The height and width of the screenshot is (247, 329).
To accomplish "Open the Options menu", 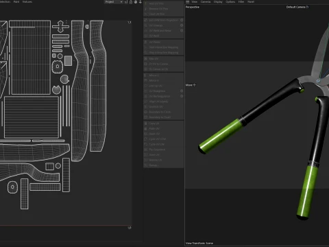I will (x=230, y=2).
